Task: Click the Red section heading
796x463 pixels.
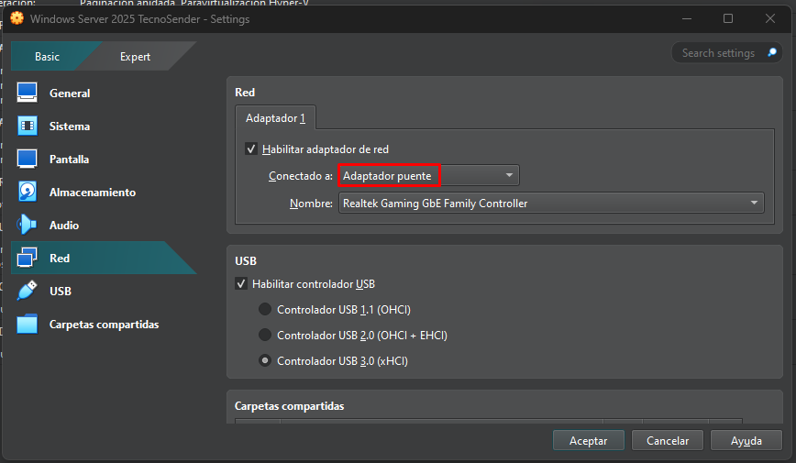Action: pyautogui.click(x=245, y=93)
